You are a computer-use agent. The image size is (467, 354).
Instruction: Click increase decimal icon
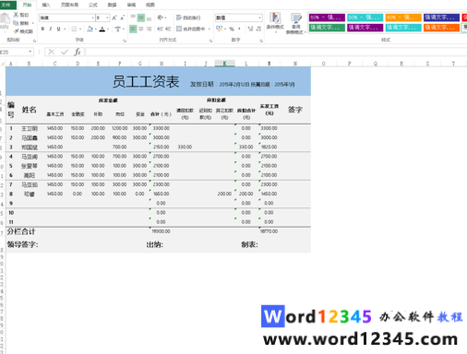coord(250,29)
